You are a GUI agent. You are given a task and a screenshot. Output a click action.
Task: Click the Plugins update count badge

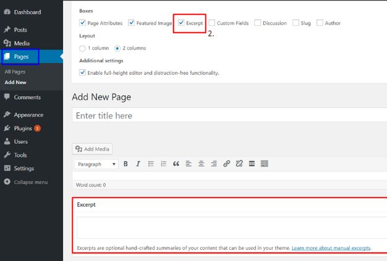[x=38, y=128]
